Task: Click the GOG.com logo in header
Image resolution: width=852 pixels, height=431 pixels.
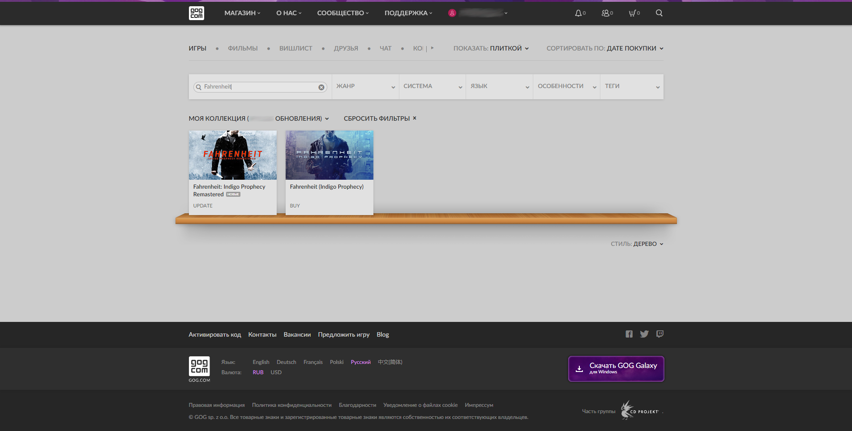Action: point(196,13)
